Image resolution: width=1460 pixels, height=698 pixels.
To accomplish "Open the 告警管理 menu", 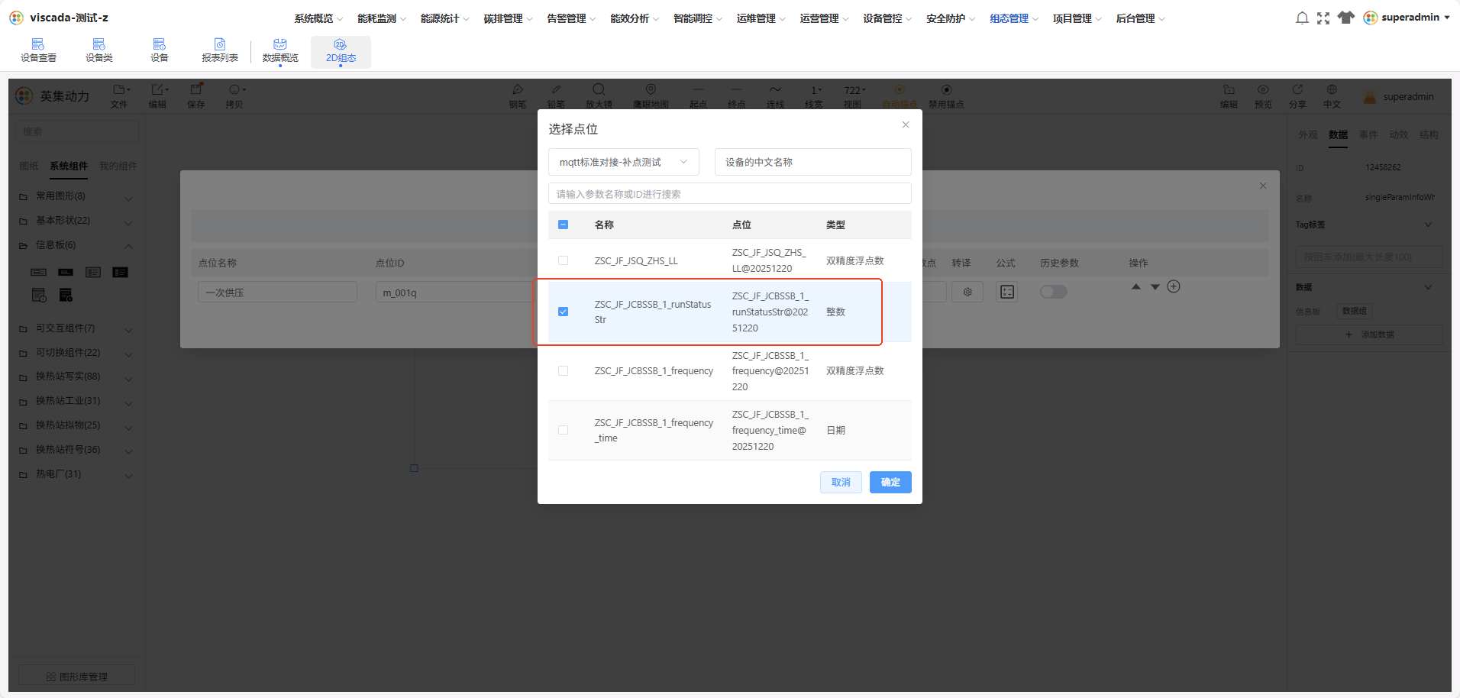I will pyautogui.click(x=571, y=18).
